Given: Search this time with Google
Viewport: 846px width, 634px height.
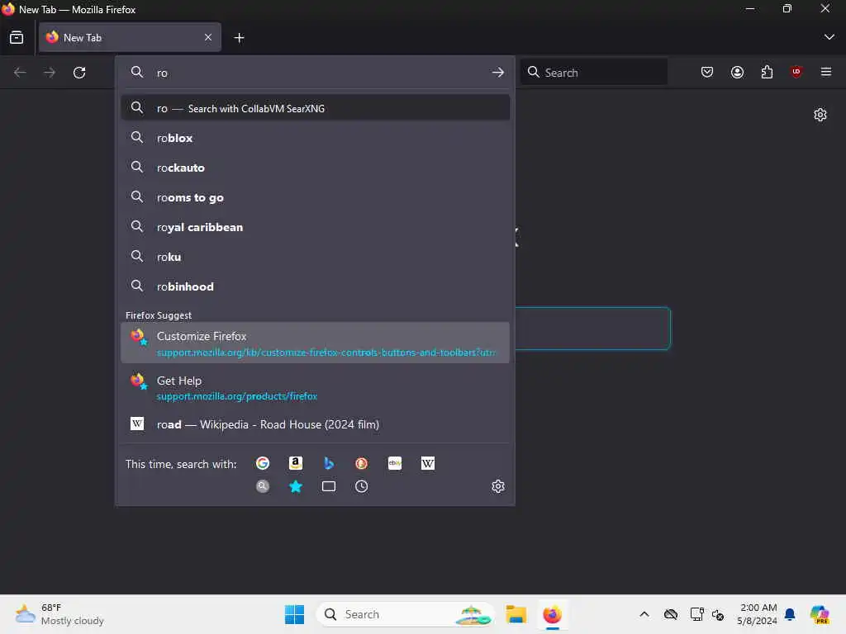Looking at the screenshot, I should tap(263, 463).
